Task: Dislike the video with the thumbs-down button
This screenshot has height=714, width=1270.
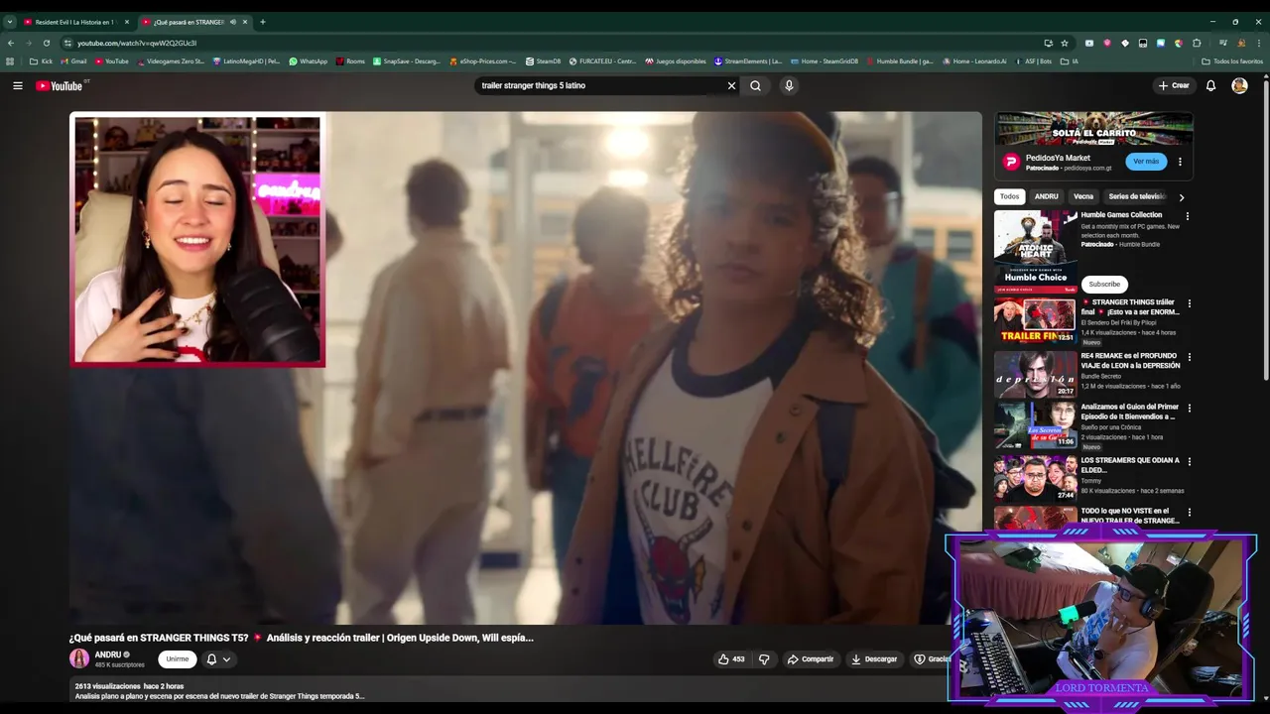Action: click(764, 659)
